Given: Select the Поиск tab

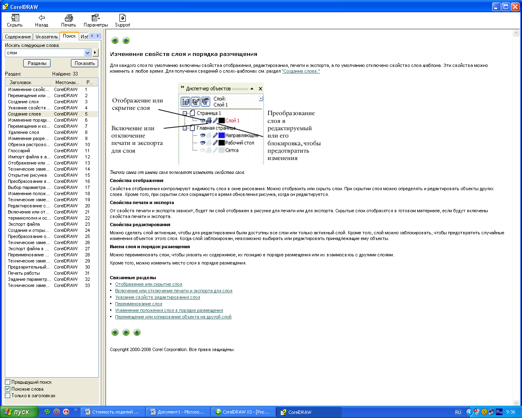Looking at the screenshot, I should coord(69,36).
